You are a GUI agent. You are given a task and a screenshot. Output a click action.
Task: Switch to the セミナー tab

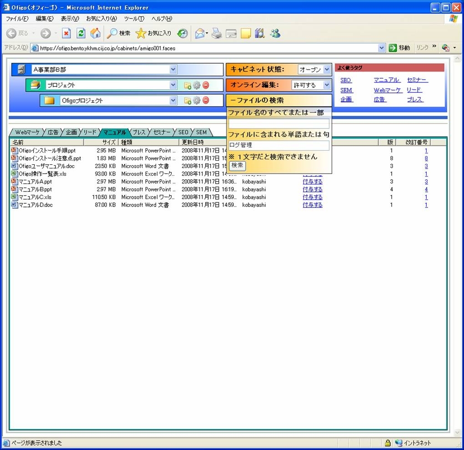(162, 132)
